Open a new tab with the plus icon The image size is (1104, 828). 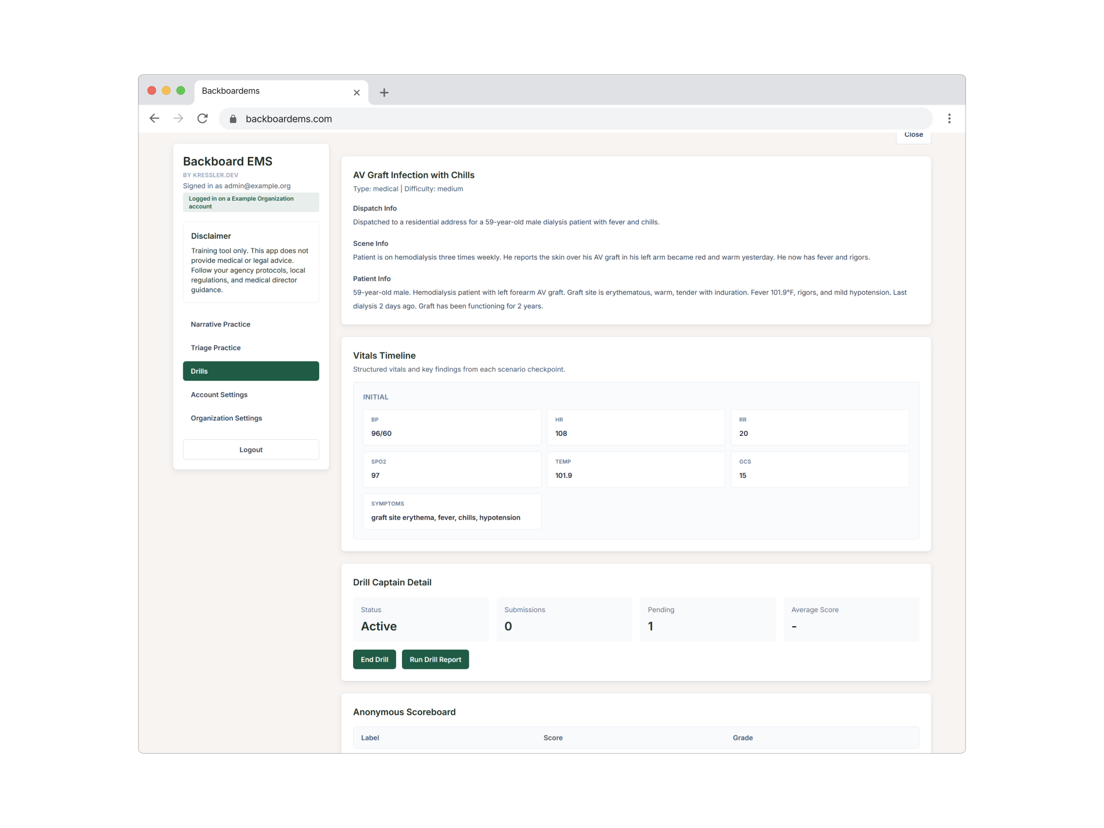tap(384, 93)
